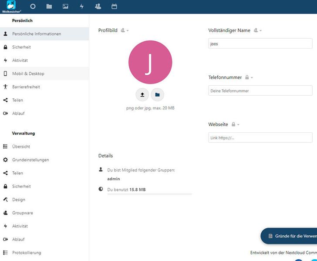
Task: Open Verwaltung Übersicht page
Action: pyautogui.click(x=44, y=147)
